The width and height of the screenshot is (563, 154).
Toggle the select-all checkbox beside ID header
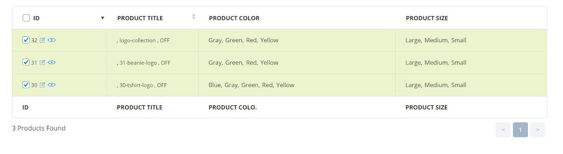click(x=26, y=18)
